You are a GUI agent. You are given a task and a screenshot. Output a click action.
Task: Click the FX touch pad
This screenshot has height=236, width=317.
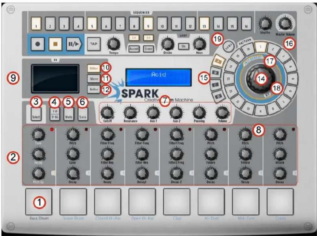tap(55, 79)
